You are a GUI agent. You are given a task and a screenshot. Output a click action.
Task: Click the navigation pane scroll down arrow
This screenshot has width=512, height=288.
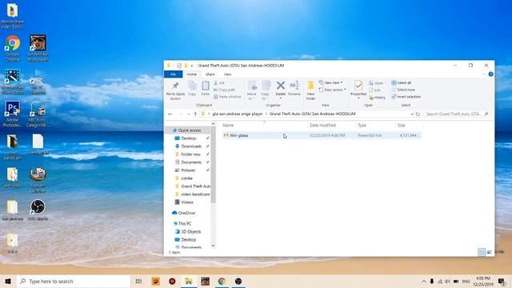[x=214, y=246]
